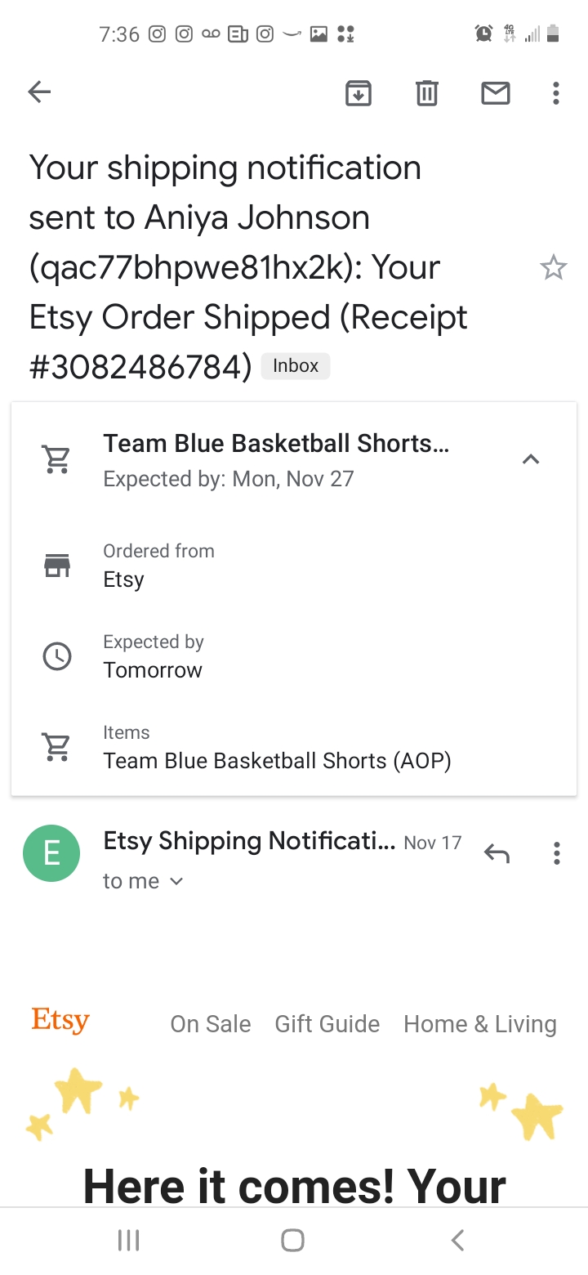The height and width of the screenshot is (1275, 588).
Task: Collapse the order summary card
Action: click(x=531, y=459)
